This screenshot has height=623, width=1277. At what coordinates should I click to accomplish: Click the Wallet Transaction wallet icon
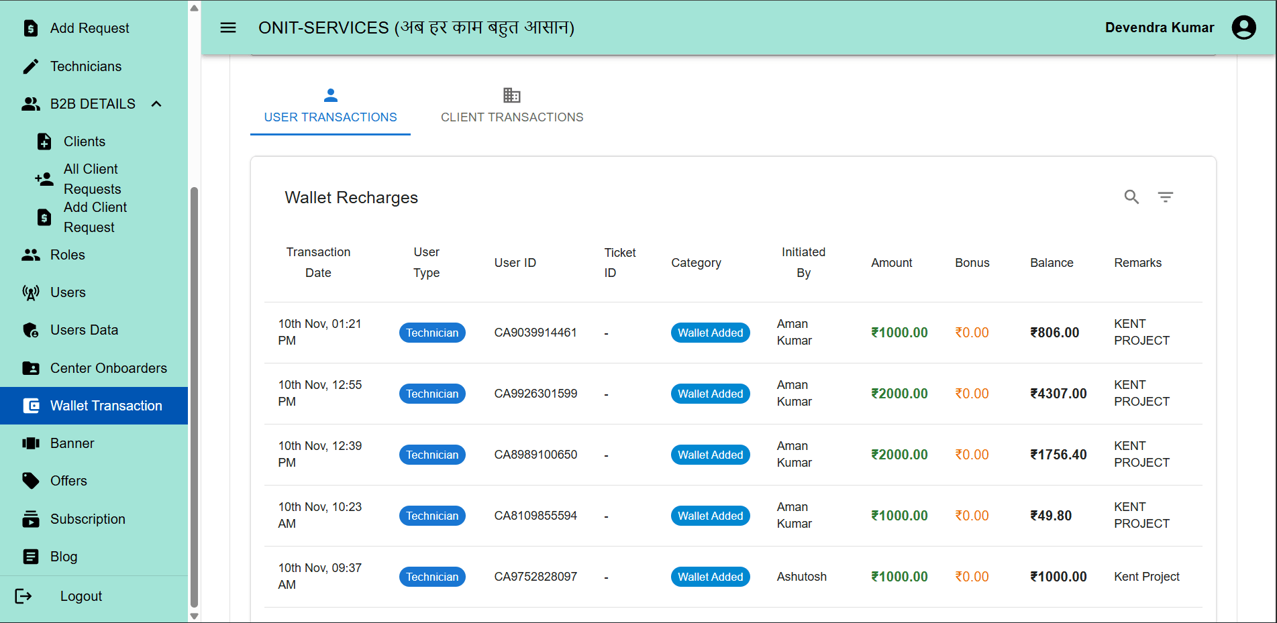(31, 406)
